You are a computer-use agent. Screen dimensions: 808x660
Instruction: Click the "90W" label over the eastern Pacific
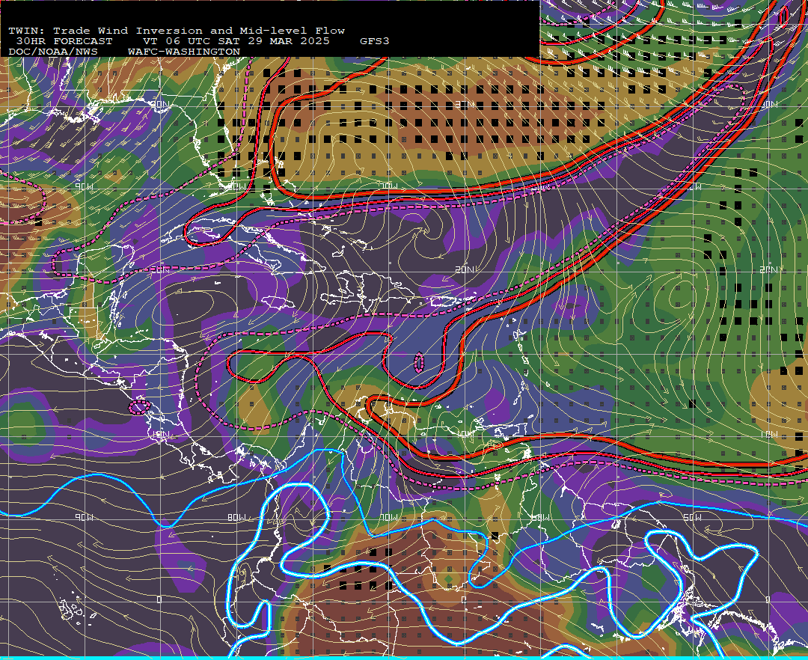pos(85,517)
